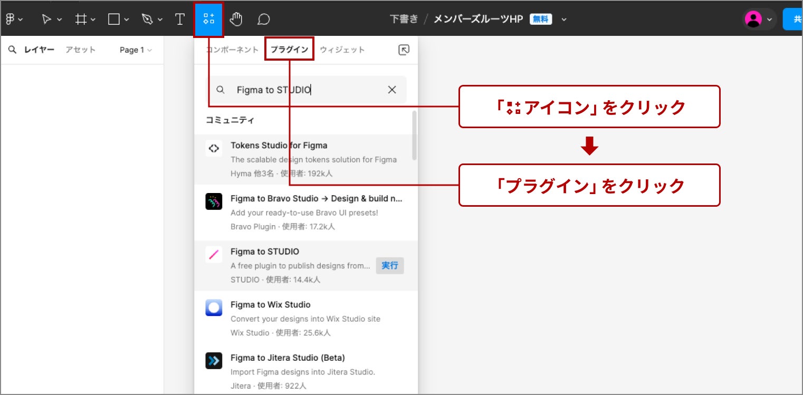
Task: Select Figma to Jitera Studio (Beta) plugin
Action: click(306, 372)
